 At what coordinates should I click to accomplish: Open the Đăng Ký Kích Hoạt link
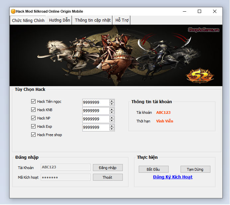pyautogui.click(x=173, y=177)
